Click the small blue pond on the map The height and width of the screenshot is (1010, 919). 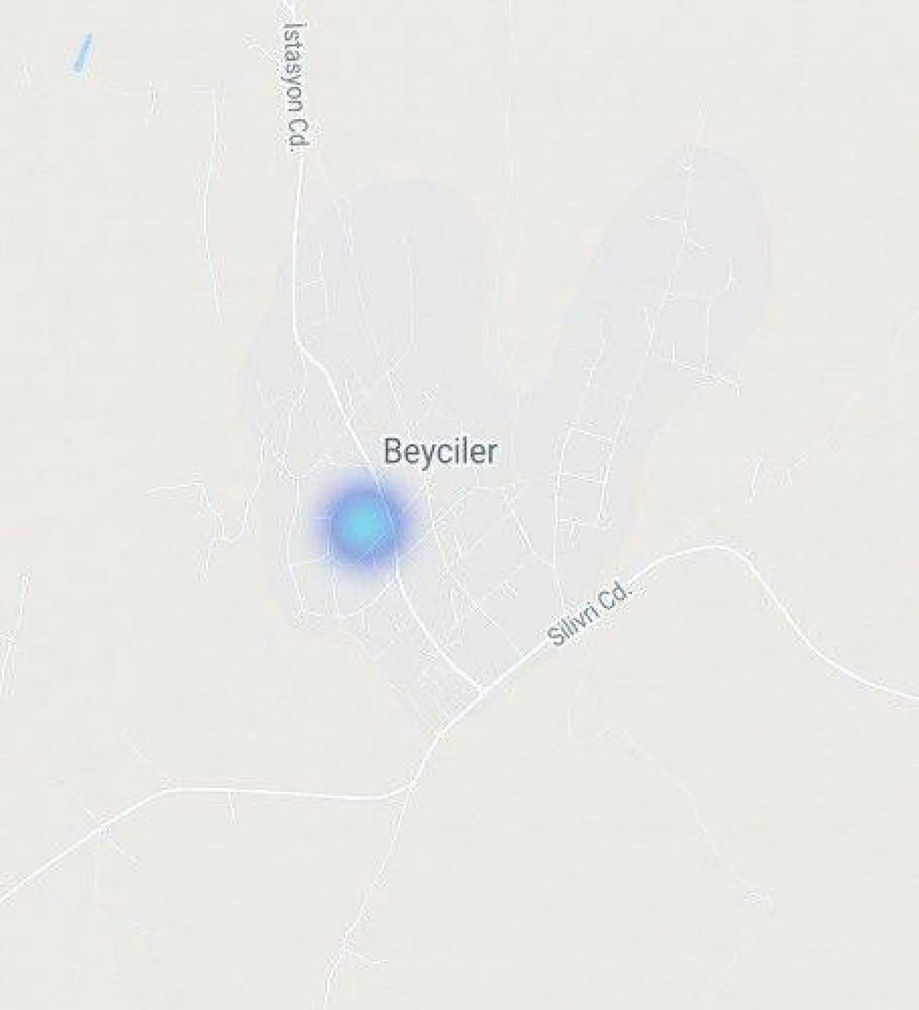(x=83, y=52)
